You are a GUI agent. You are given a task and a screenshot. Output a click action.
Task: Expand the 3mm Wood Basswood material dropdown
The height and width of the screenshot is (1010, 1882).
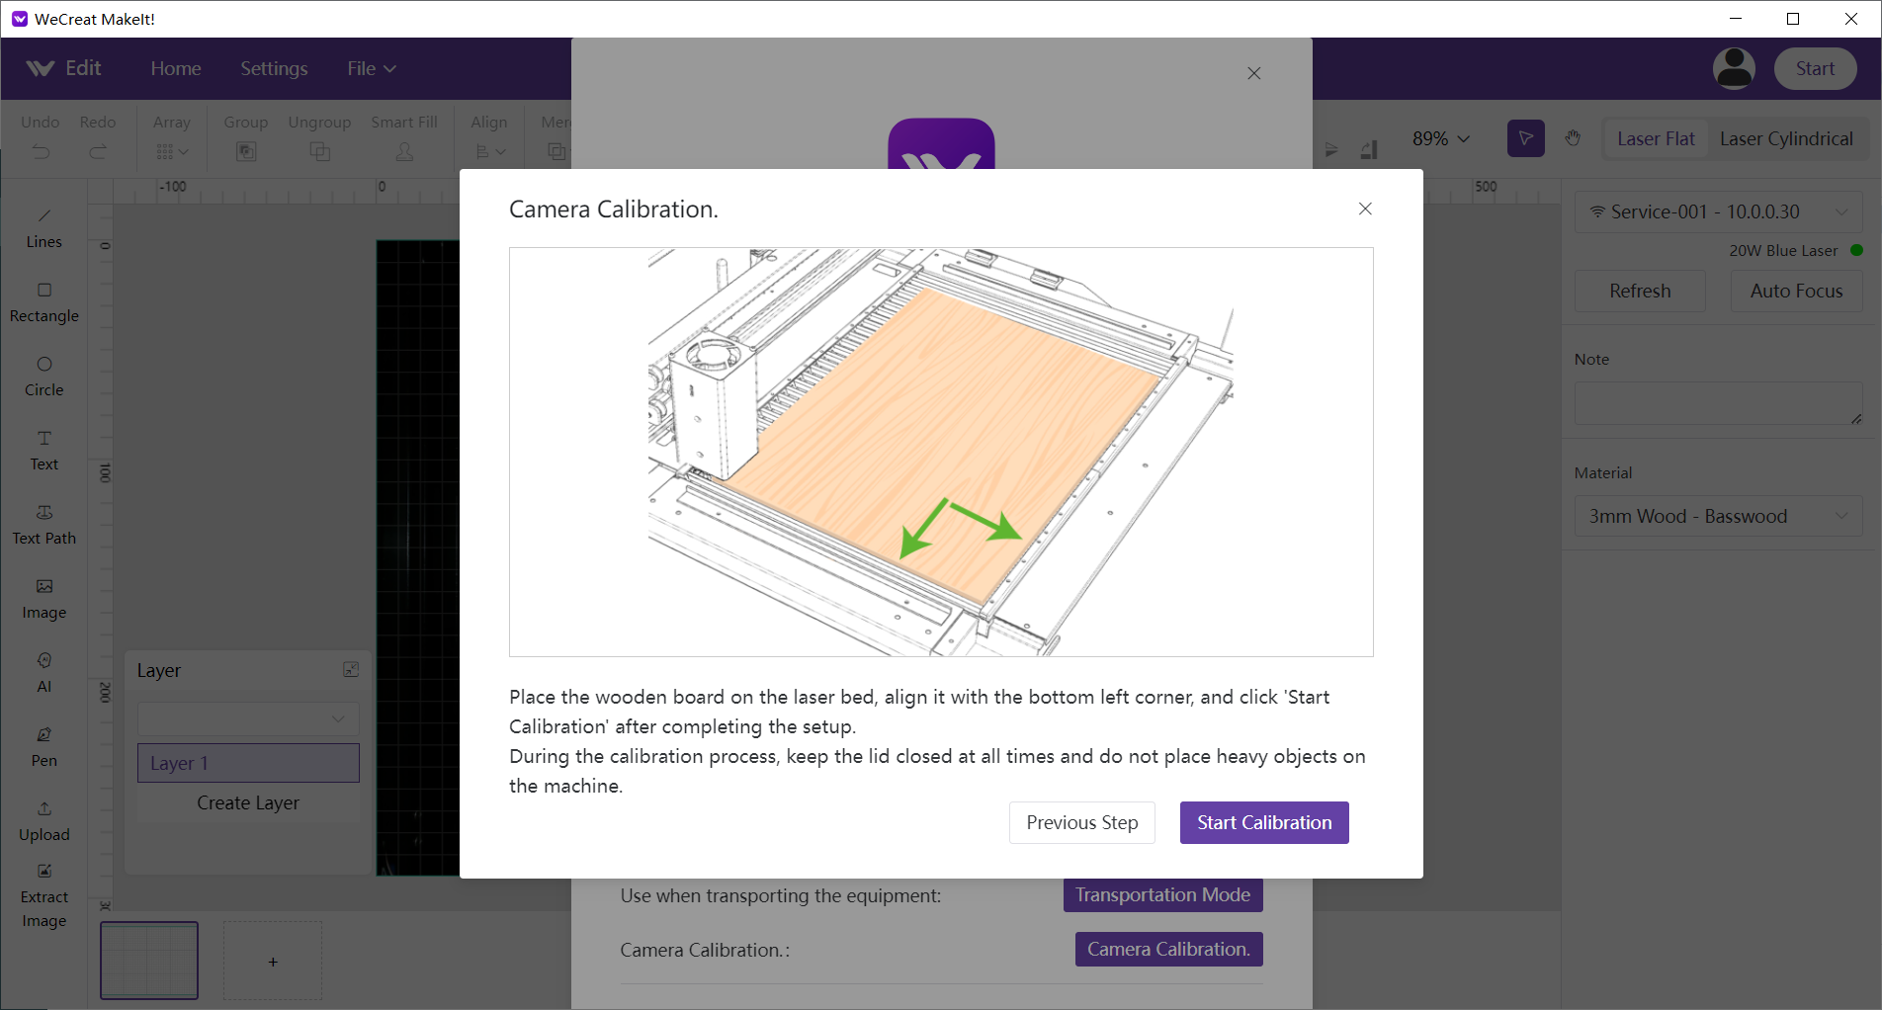[1718, 516]
